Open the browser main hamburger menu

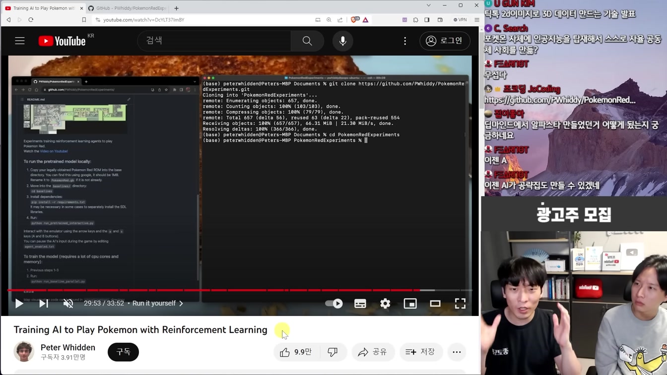coord(477,20)
